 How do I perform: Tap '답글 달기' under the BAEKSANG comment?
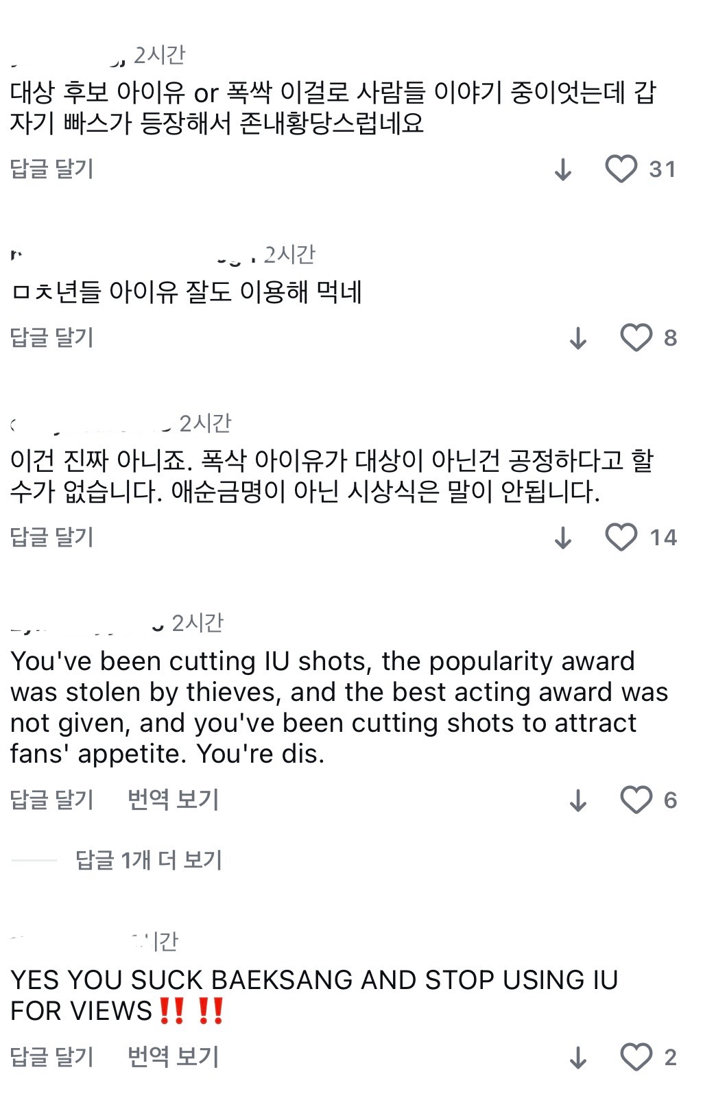[x=52, y=1057]
